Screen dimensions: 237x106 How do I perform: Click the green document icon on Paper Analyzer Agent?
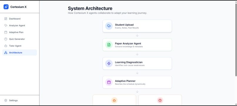pyautogui.click(x=109, y=45)
